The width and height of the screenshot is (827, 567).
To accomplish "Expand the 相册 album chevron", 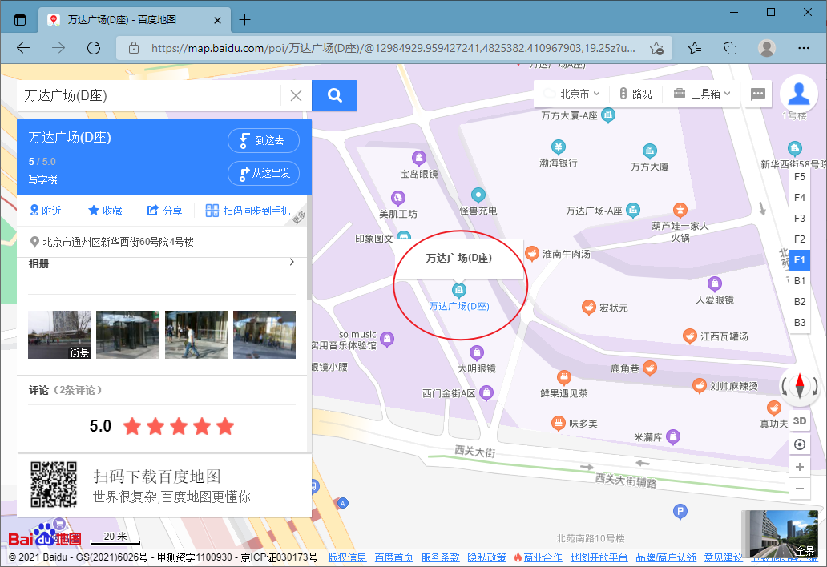I will [292, 263].
